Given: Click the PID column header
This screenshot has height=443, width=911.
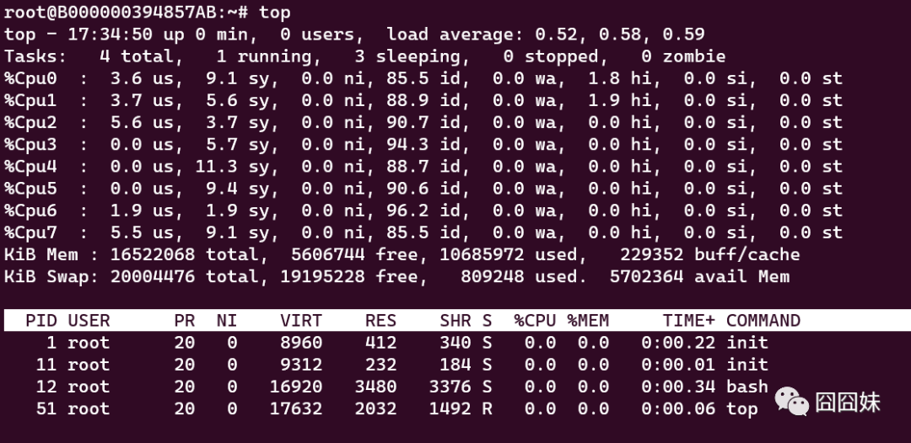Looking at the screenshot, I should click(x=40, y=321).
